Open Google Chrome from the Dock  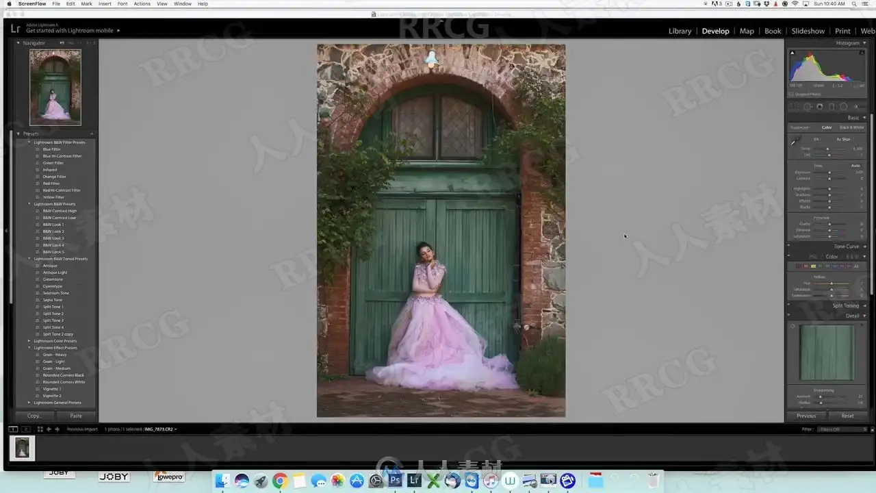click(280, 481)
